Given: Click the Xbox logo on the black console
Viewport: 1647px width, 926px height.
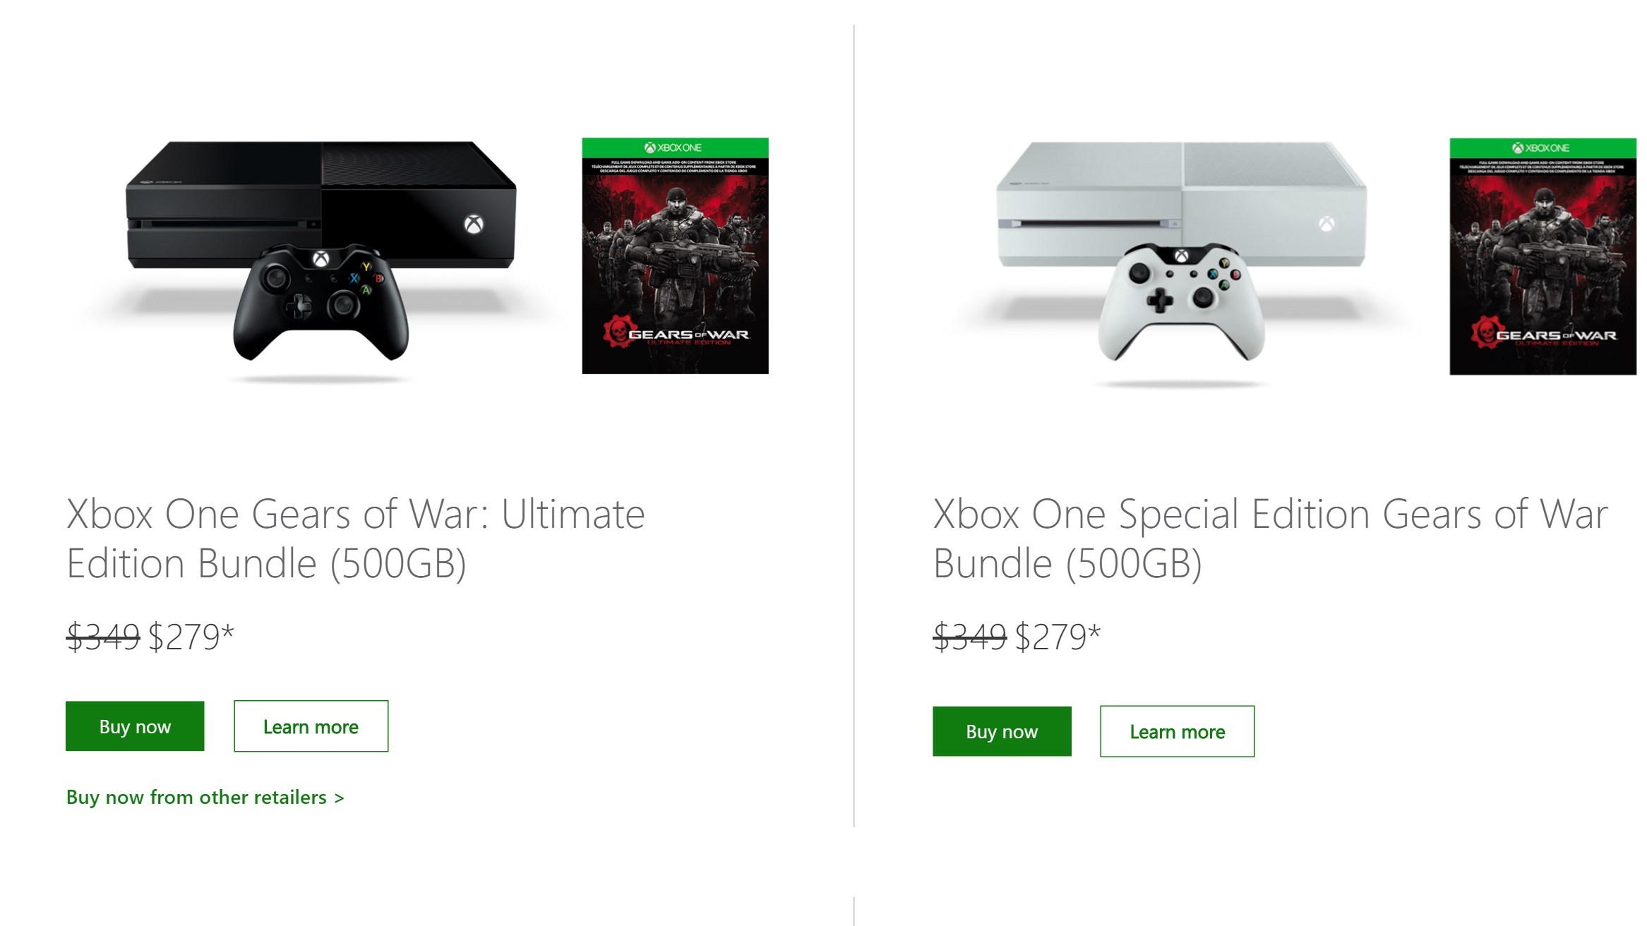Looking at the screenshot, I should coord(474,224).
